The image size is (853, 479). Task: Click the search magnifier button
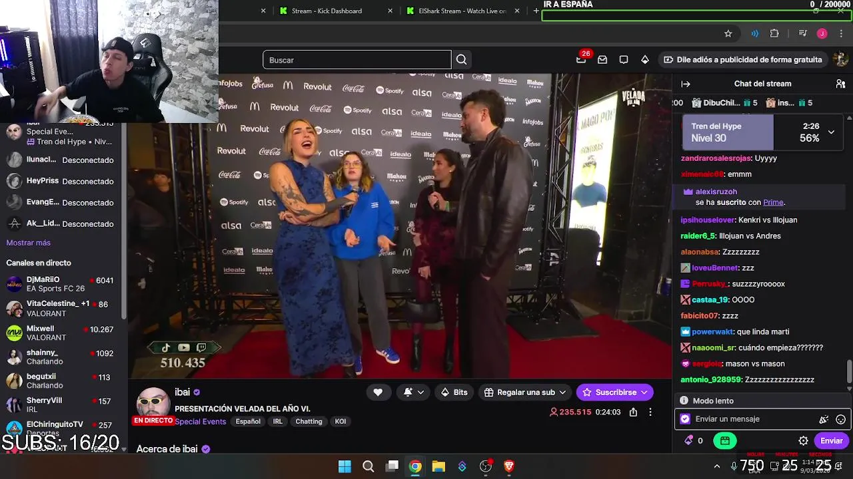[x=461, y=60]
